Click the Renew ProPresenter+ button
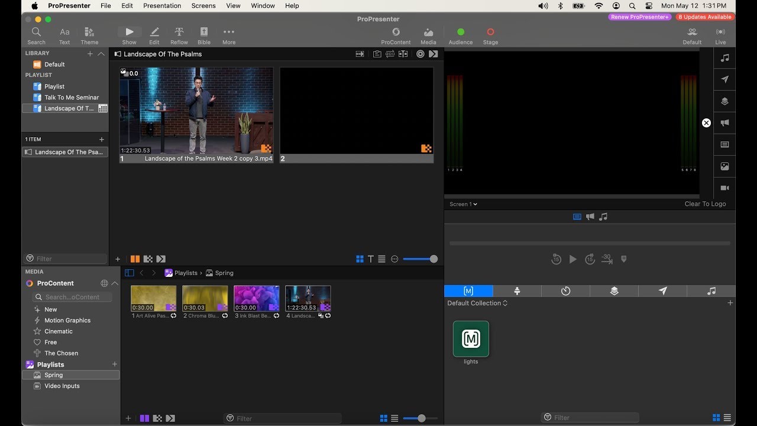This screenshot has height=426, width=757. tap(640, 17)
